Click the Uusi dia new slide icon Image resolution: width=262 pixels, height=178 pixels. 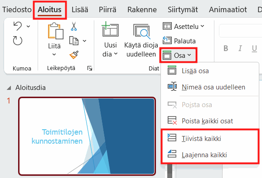(x=110, y=29)
